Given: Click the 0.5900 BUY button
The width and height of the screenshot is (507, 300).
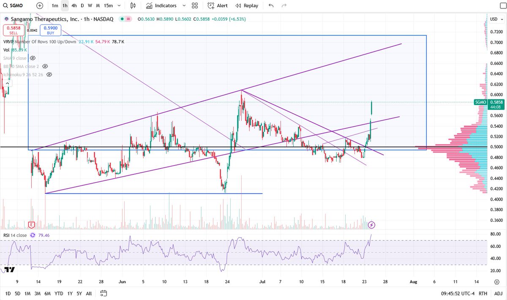Looking at the screenshot, I should (51, 30).
